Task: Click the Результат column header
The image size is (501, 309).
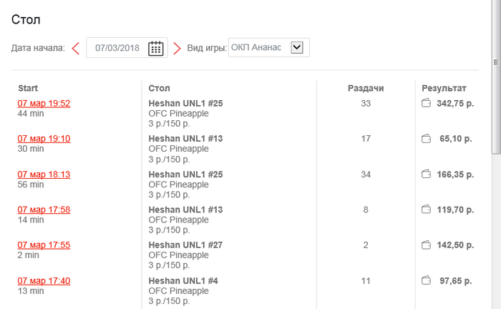Action: pos(444,88)
